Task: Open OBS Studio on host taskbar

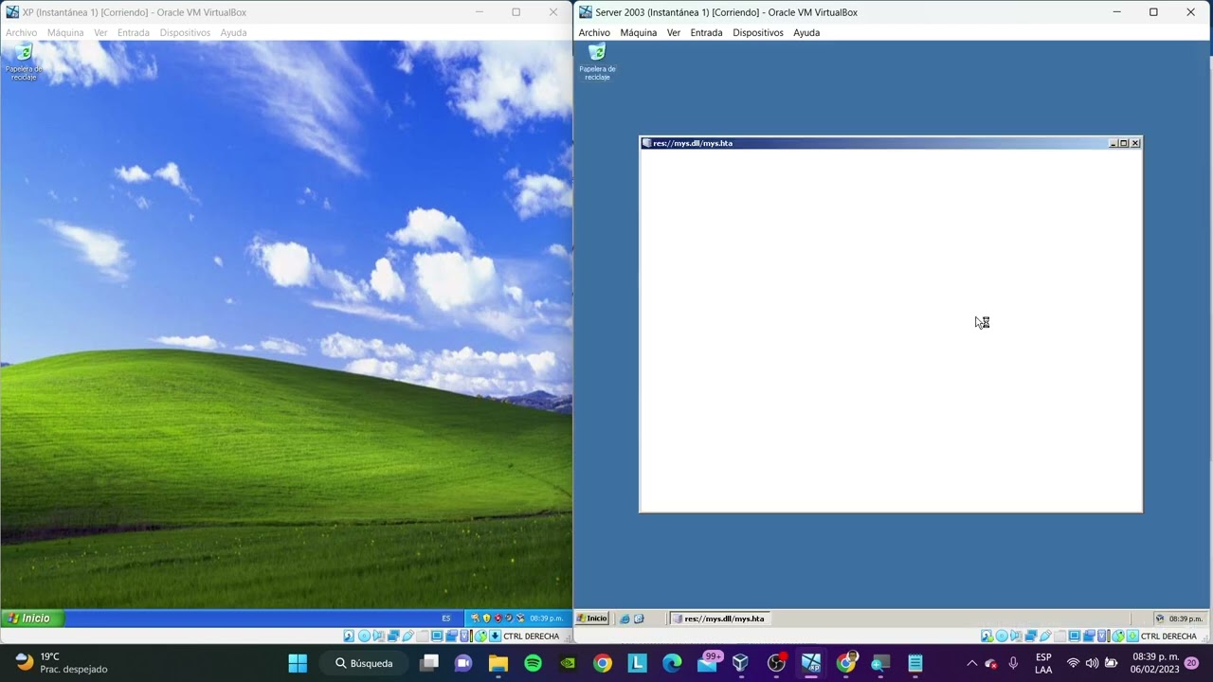Action: tap(776, 663)
